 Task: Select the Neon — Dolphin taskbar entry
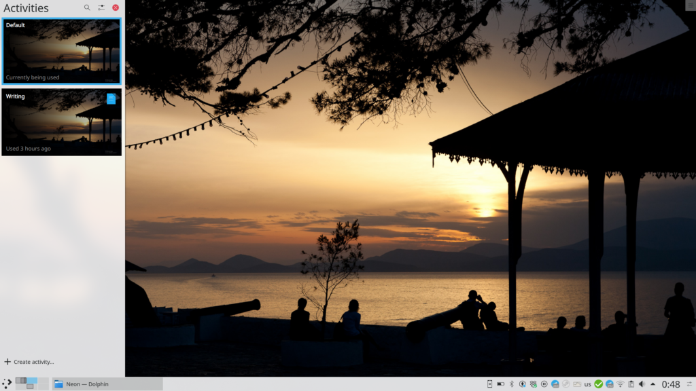click(x=107, y=384)
